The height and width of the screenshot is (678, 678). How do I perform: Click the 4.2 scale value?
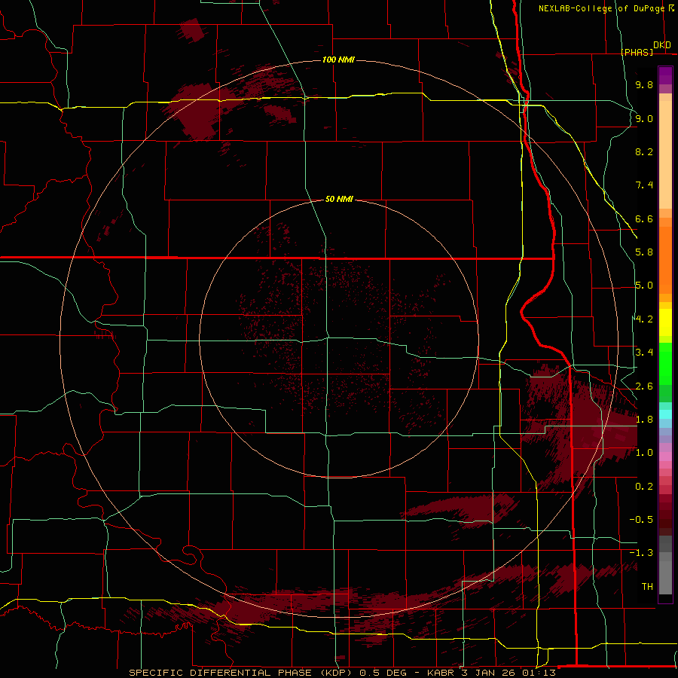pyautogui.click(x=644, y=319)
